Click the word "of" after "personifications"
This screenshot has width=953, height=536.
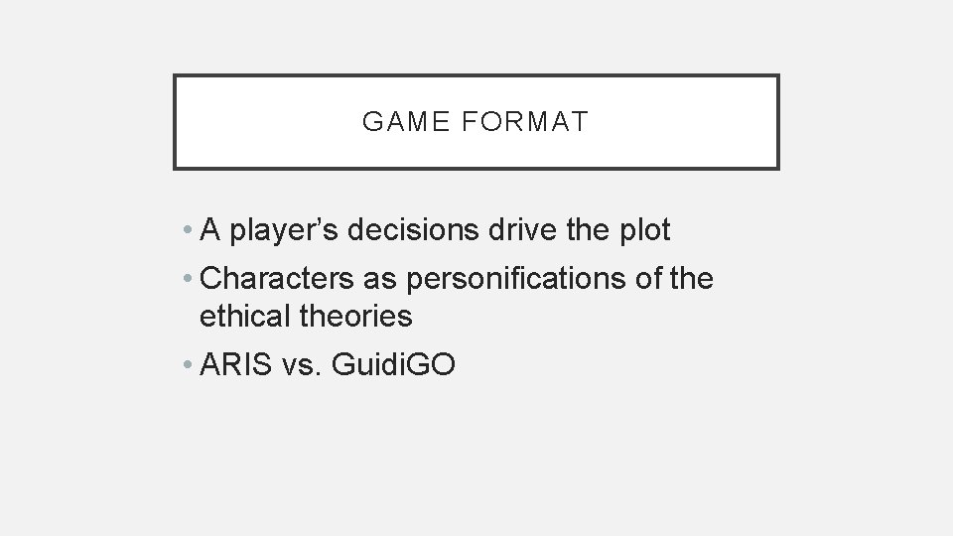[648, 278]
